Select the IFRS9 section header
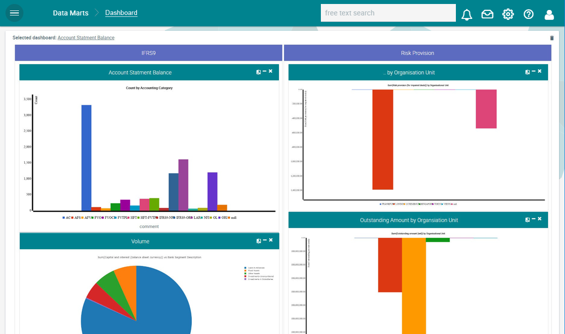This screenshot has width=565, height=334. pyautogui.click(x=148, y=53)
